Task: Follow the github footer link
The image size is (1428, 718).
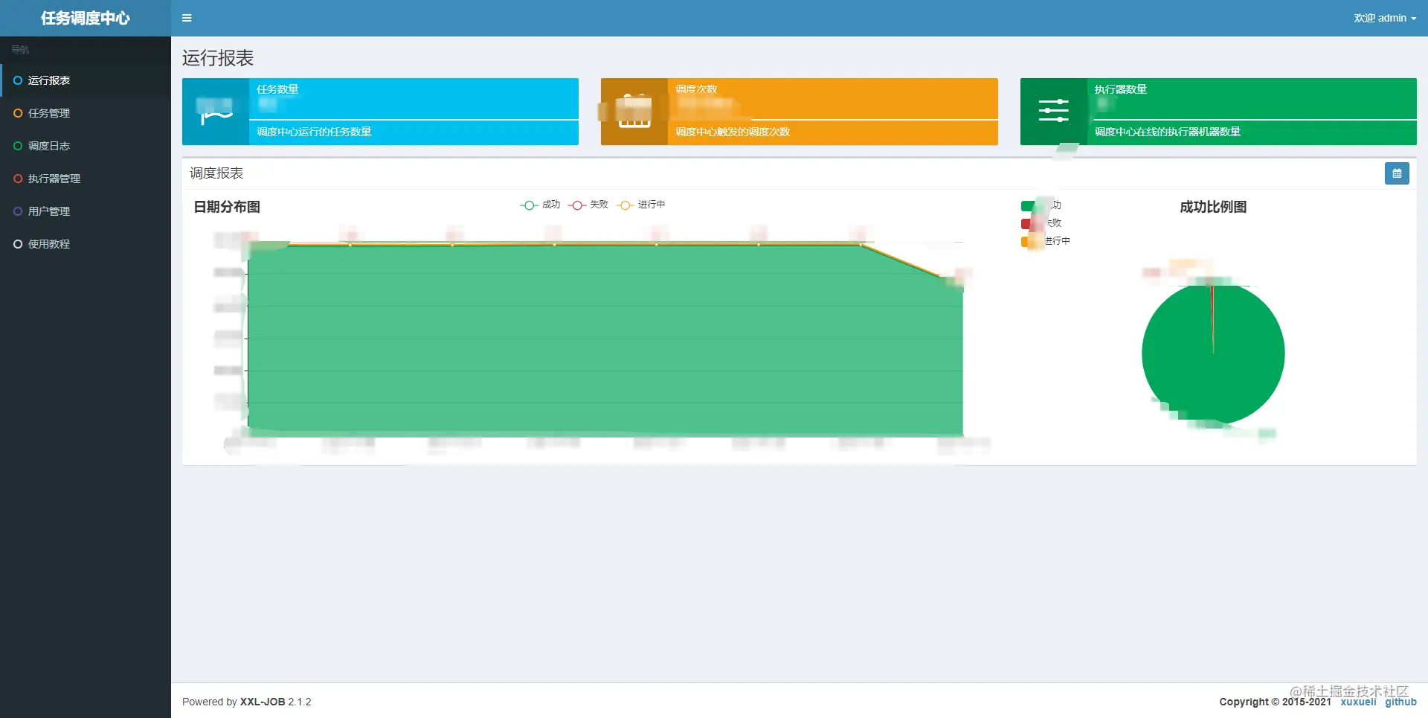Action: tap(1400, 702)
